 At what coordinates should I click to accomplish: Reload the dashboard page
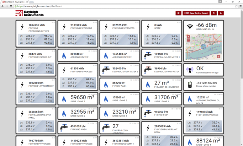coord(11,6)
